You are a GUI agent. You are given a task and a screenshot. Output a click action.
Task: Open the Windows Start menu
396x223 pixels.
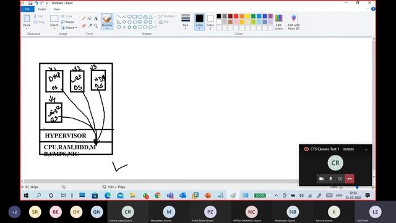26,195
